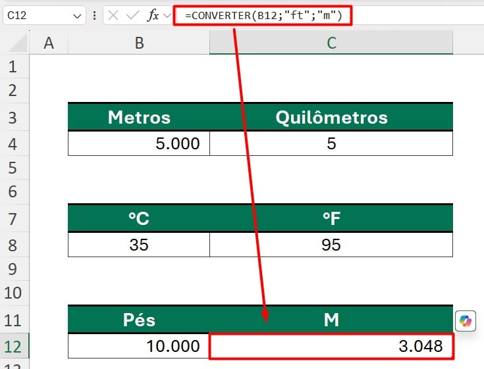
Task: Select the cell with value 5 under Quilômetros
Action: tap(331, 143)
